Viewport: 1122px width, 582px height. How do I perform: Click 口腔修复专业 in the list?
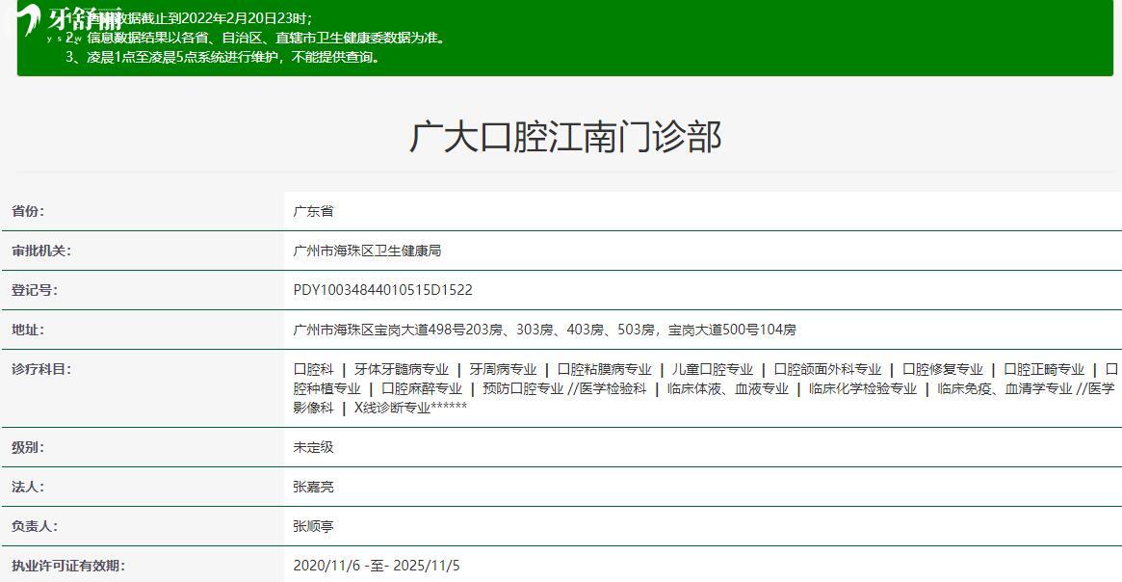click(x=943, y=369)
